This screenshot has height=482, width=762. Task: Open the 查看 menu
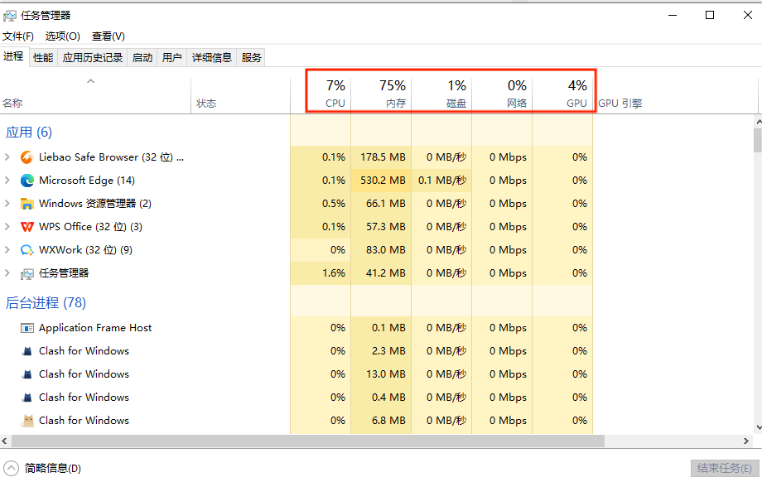(x=108, y=36)
